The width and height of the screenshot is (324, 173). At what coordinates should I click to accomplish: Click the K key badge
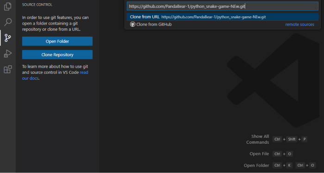289,165
